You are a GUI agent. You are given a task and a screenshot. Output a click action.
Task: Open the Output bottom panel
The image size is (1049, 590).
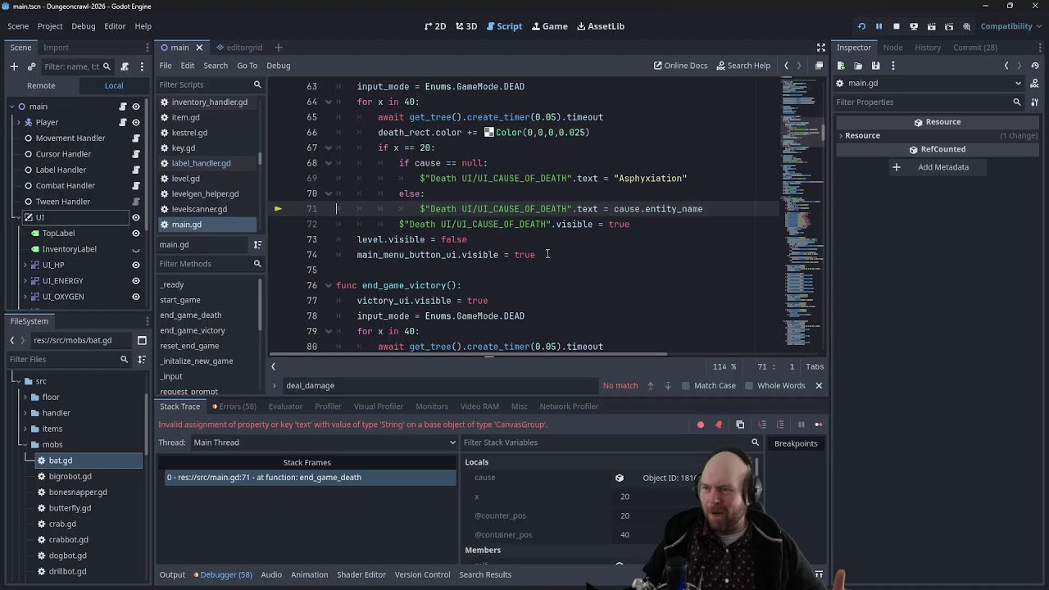coord(172,574)
